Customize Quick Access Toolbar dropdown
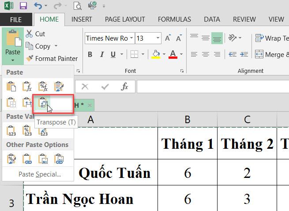Image resolution: width=289 pixels, height=211 pixels. 104,6
